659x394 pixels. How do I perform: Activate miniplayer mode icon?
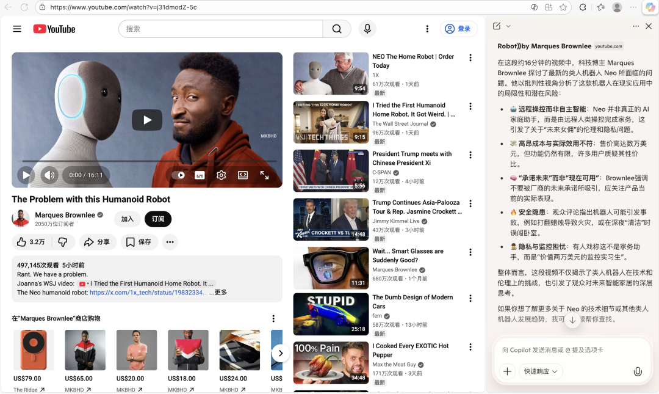point(243,175)
